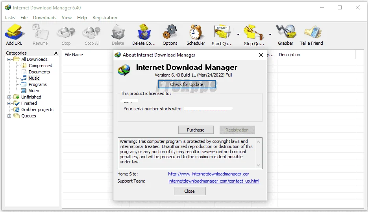Click the IDM logo in the main title bar
Screen dimensions: 368x212
tap(8, 7)
